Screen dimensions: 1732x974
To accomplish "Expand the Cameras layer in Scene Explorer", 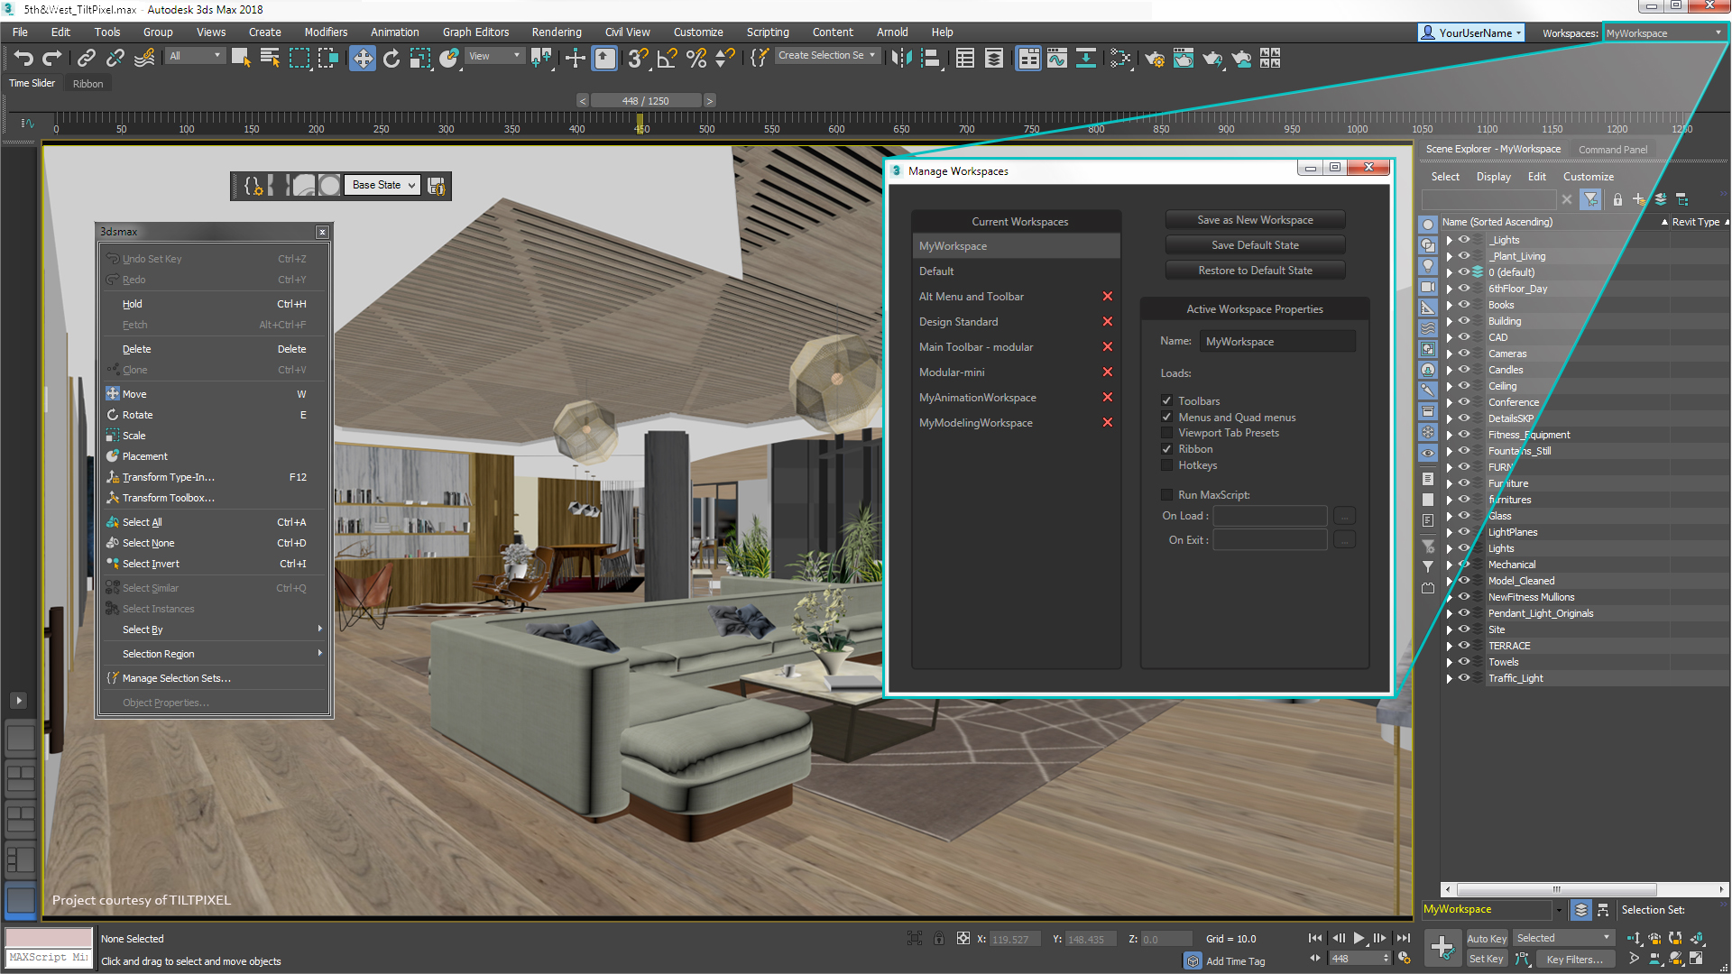I will (x=1448, y=354).
